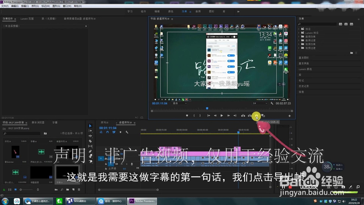
Task: Click the Comparison View button
Action: click(x=263, y=116)
